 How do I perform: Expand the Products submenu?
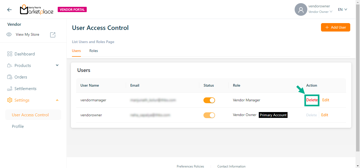[x=57, y=65]
